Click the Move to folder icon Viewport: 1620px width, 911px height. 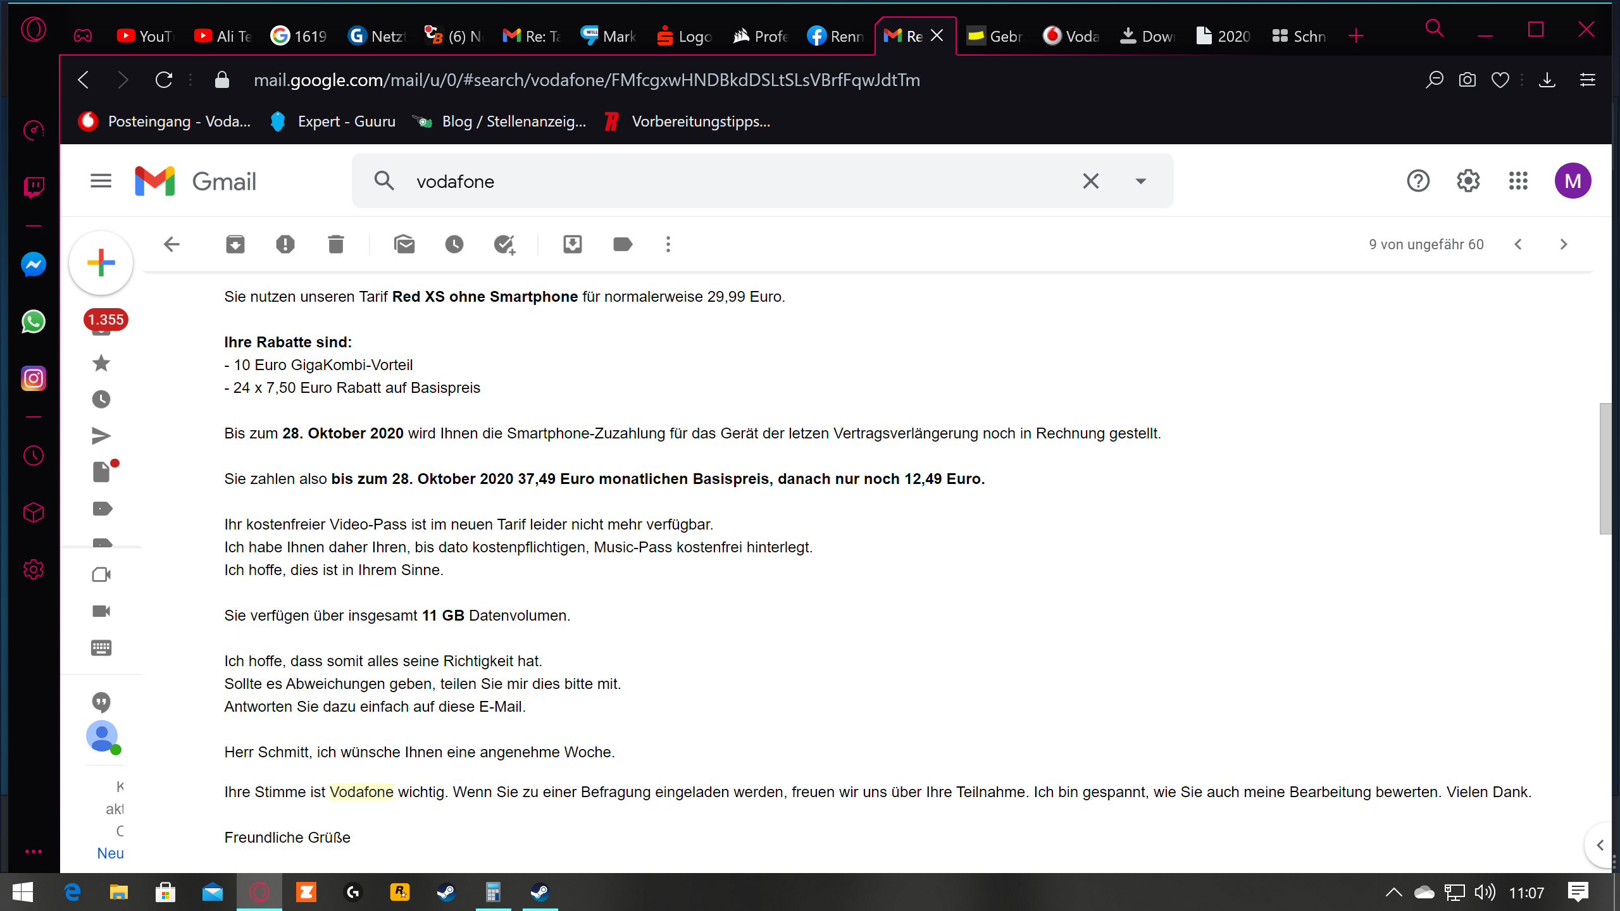[573, 244]
